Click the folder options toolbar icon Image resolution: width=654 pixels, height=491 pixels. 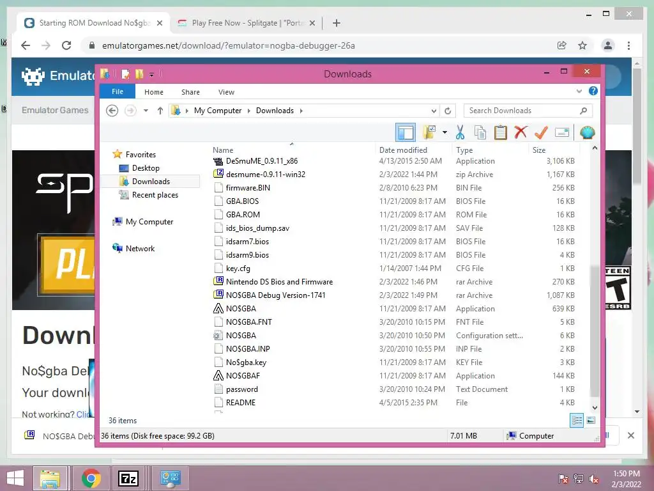pos(429,133)
